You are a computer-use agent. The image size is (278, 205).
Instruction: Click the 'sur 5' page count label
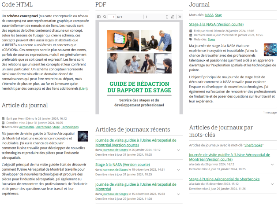(x=119, y=17)
